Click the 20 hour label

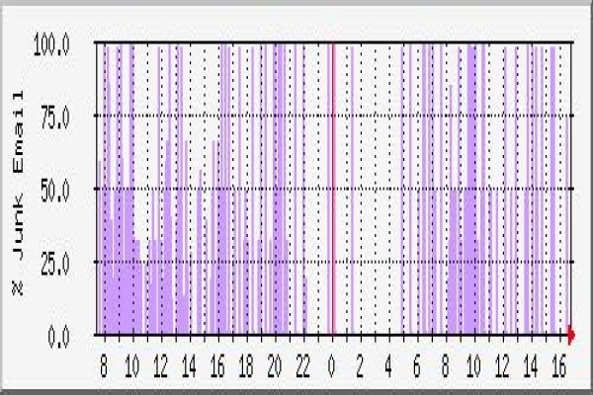(x=274, y=366)
